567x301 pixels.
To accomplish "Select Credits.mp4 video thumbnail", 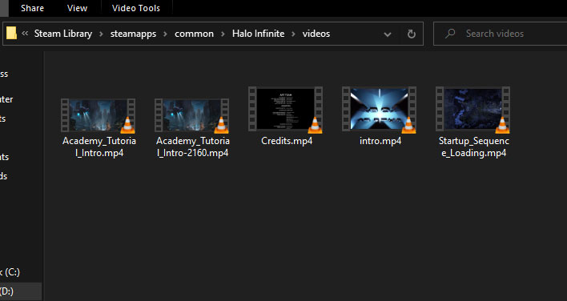I will click(285, 109).
